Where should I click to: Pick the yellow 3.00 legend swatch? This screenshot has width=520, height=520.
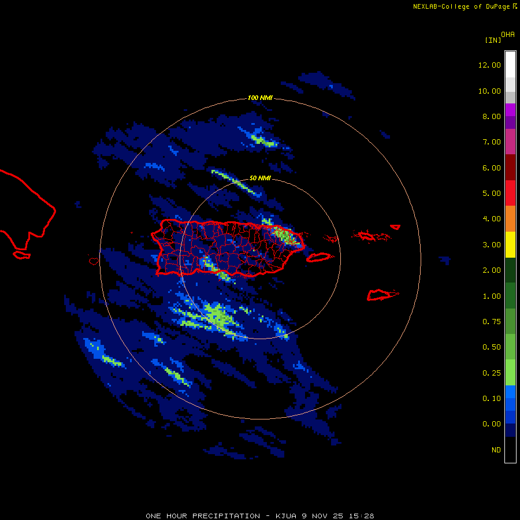(x=510, y=245)
